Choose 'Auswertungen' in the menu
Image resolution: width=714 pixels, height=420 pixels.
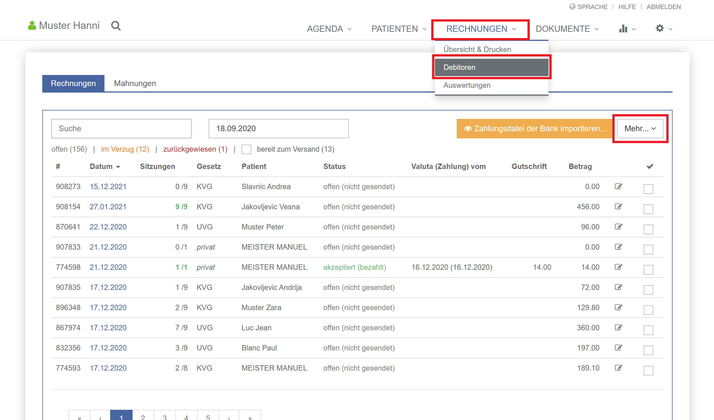467,85
